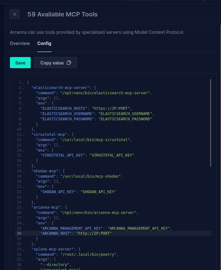
Task: Click the "ELASTICSEARCH_USERNAME" key on line 7
Action: (67, 114)
